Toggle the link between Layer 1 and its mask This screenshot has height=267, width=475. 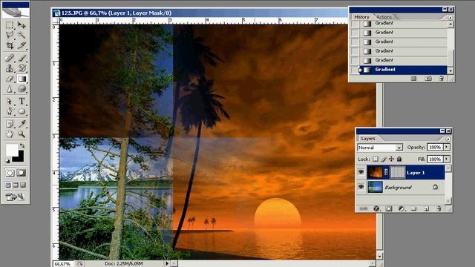point(386,172)
